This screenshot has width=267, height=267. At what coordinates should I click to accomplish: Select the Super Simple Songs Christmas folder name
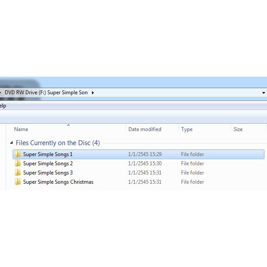coord(58,182)
